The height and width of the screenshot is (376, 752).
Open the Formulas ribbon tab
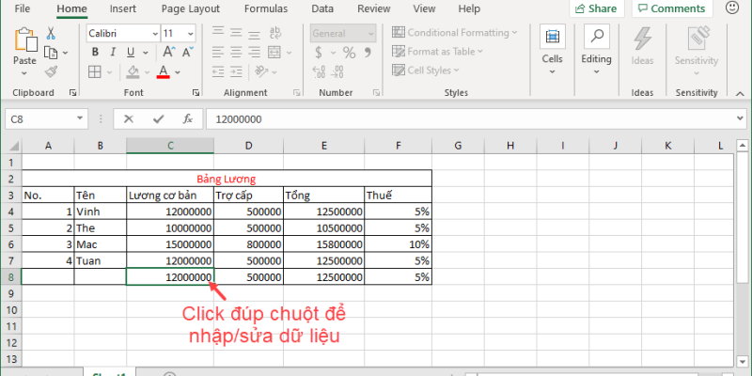266,8
